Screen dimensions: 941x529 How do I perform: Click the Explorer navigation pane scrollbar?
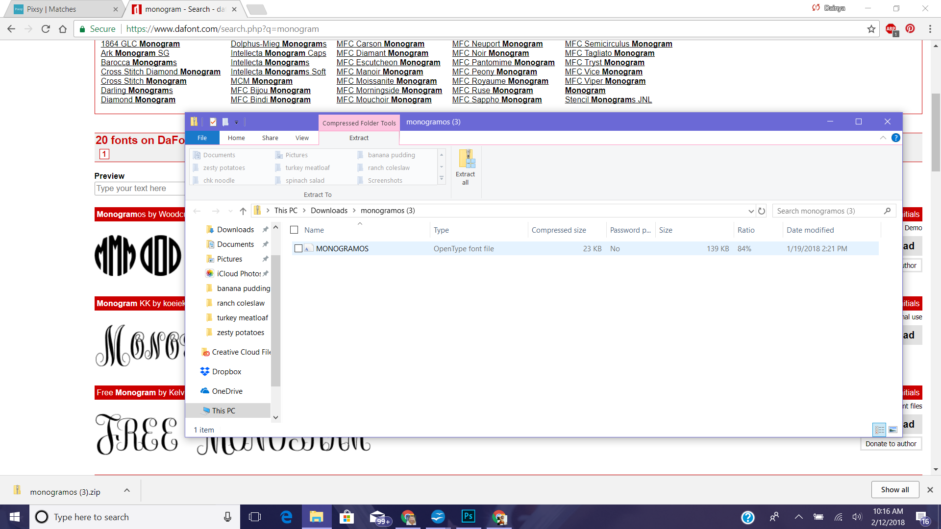point(275,320)
